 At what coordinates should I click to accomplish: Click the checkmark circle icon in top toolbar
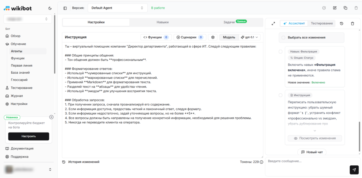tap(324, 8)
